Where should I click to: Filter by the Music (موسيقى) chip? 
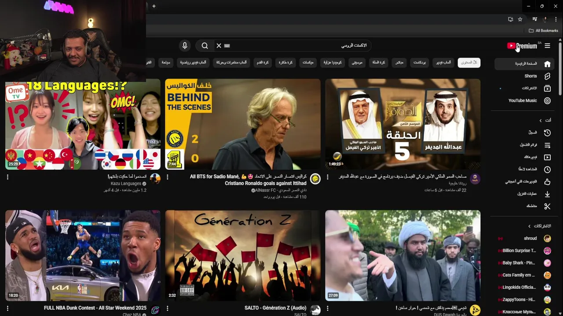(x=357, y=63)
